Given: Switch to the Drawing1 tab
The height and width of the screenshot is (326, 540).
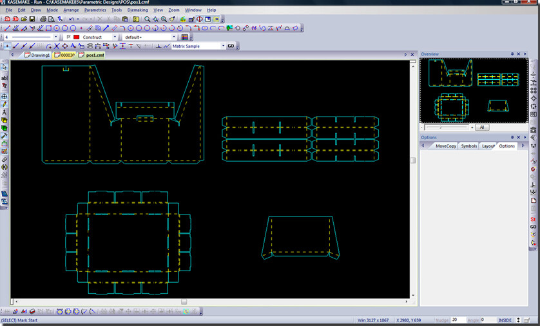Looking at the screenshot, I should (37, 55).
